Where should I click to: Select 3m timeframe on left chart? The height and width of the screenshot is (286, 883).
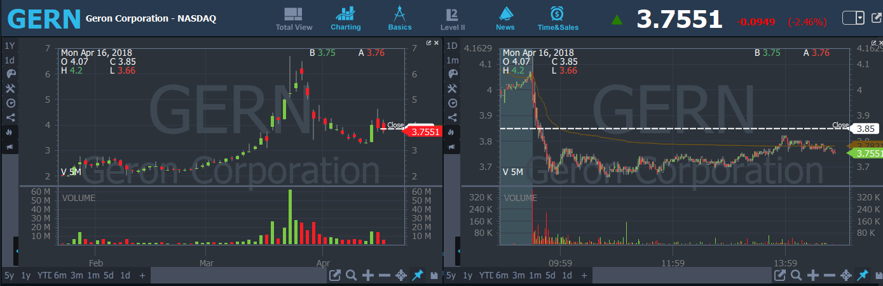tap(76, 275)
